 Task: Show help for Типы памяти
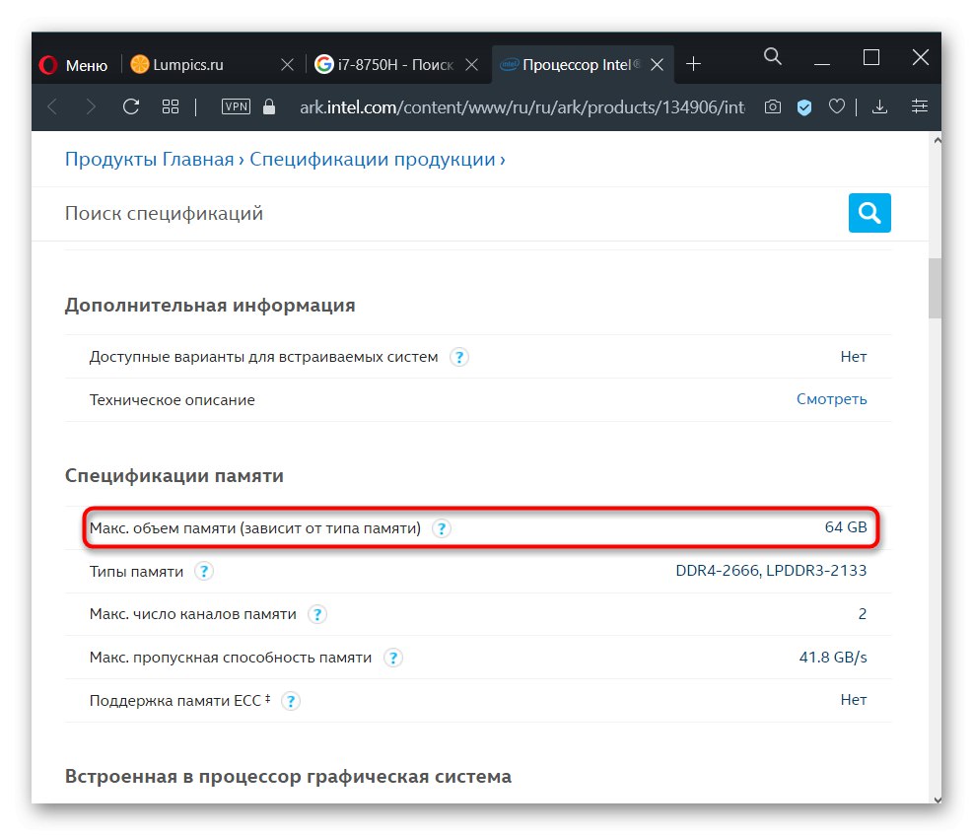pos(204,571)
